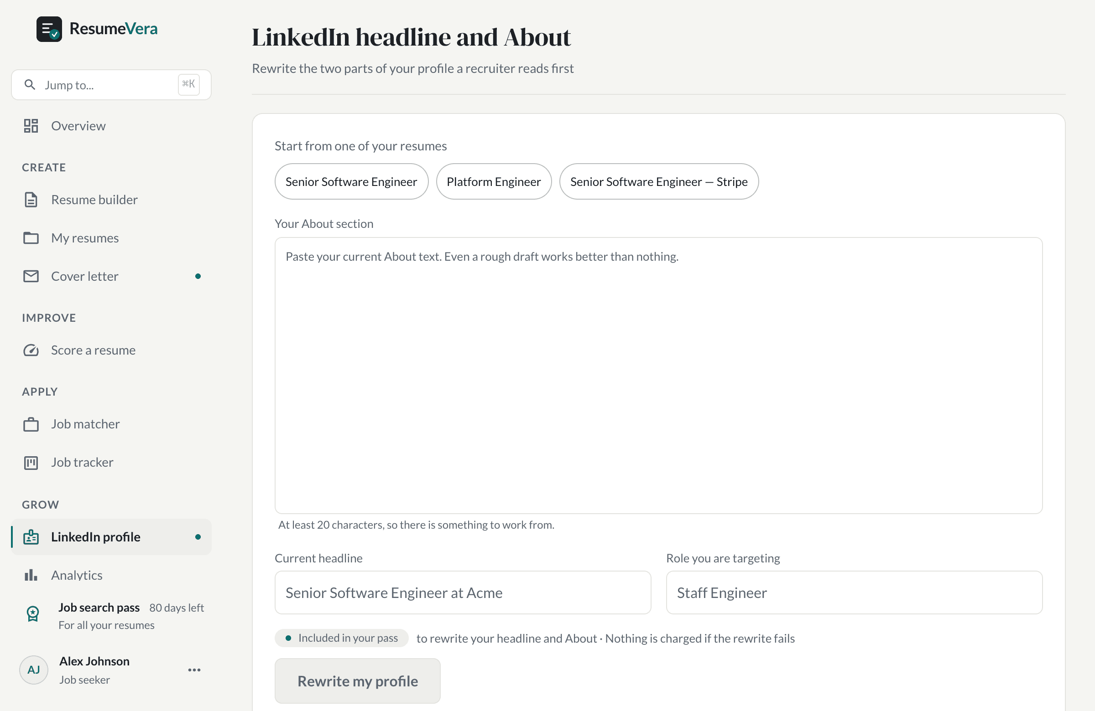Click the Cover letter envelope icon
Screen dimensions: 1095x711
click(x=31, y=276)
